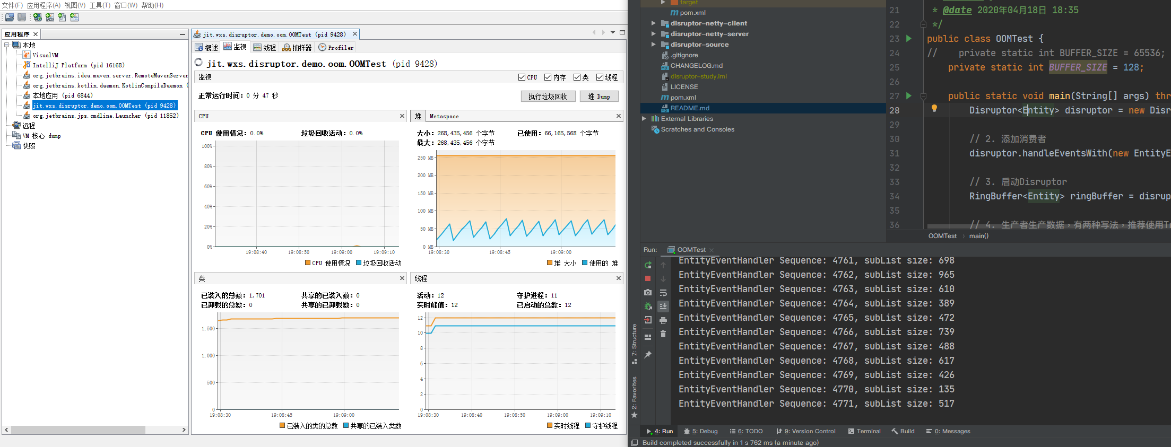Toggle soft-wrap in the Run console
Image resolution: width=1171 pixels, height=447 pixels.
coord(663,293)
